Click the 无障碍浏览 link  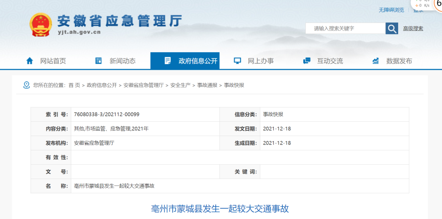(391, 10)
